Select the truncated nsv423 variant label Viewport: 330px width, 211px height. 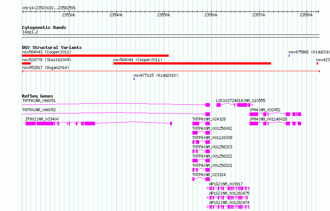323,60
